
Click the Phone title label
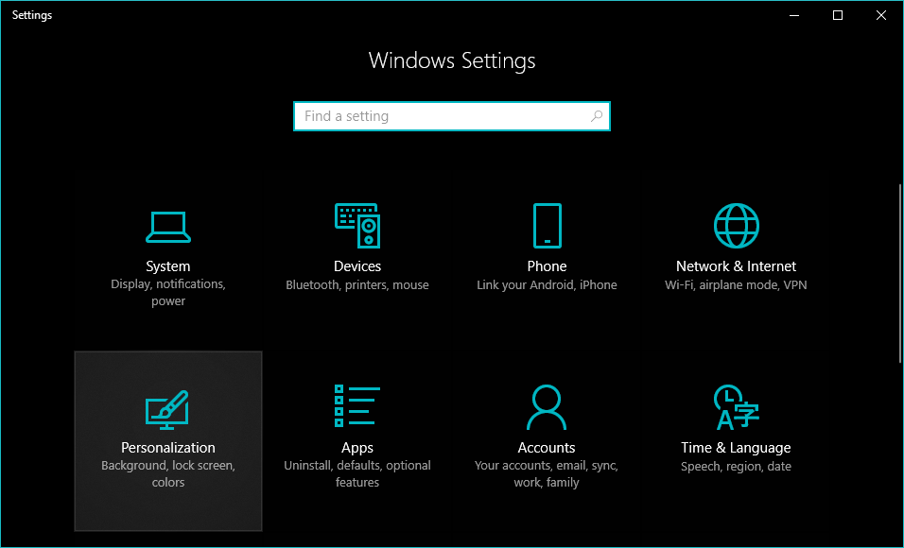click(x=547, y=266)
